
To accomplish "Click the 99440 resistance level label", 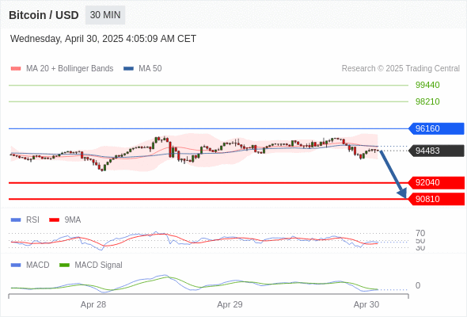I will (427, 85).
